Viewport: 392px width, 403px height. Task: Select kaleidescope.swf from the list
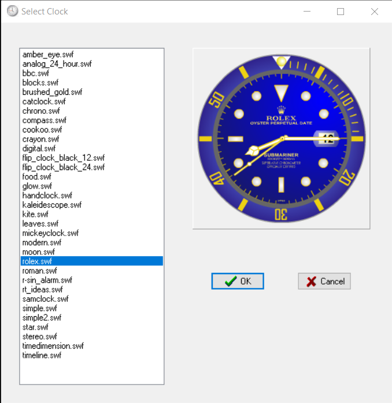coord(51,205)
